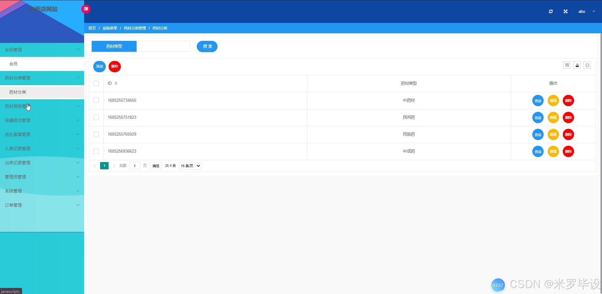Edit the 中药材 row

point(553,101)
